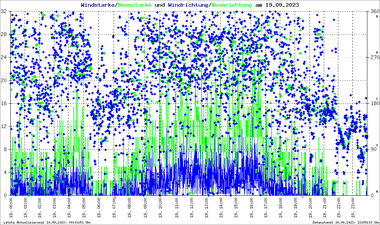Click the date "19.09.2023" in the title
The width and height of the screenshot is (380, 225).
(x=282, y=5)
